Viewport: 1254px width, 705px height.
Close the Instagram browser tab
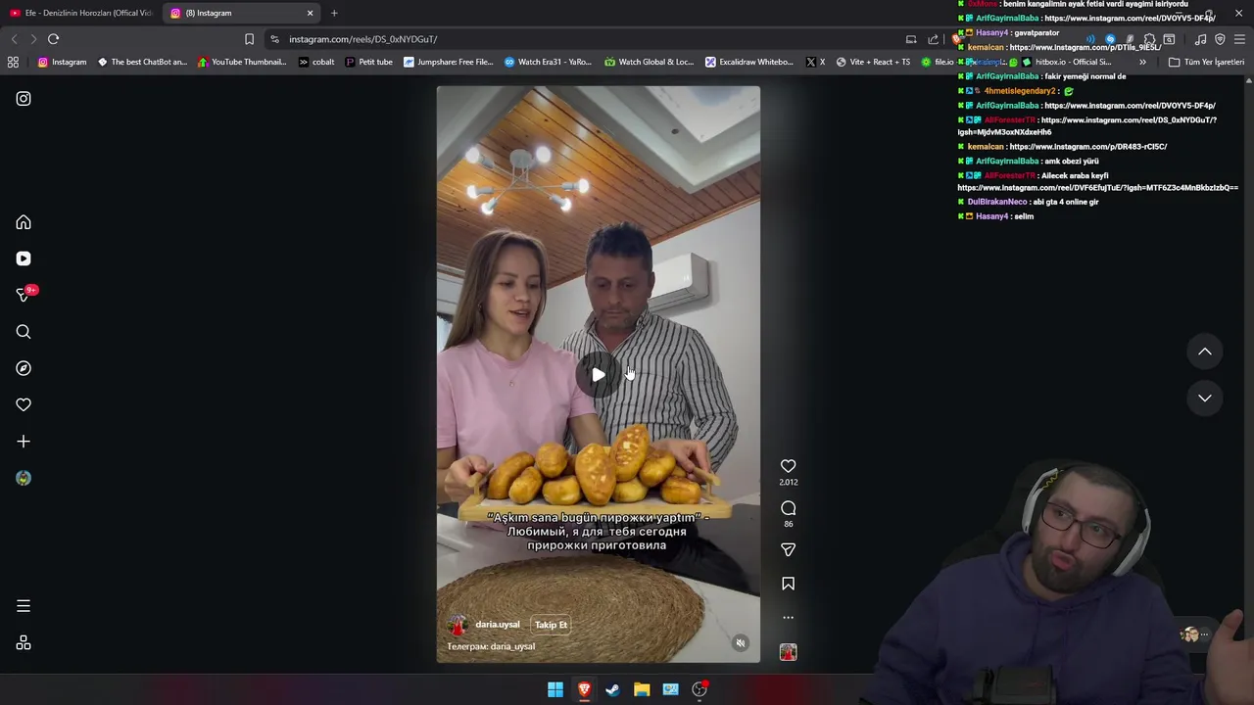point(311,13)
